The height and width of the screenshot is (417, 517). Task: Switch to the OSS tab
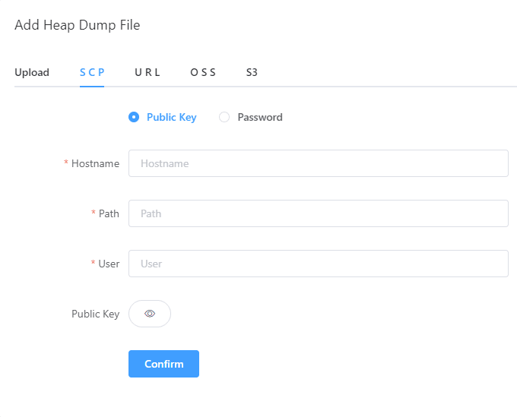(x=203, y=72)
